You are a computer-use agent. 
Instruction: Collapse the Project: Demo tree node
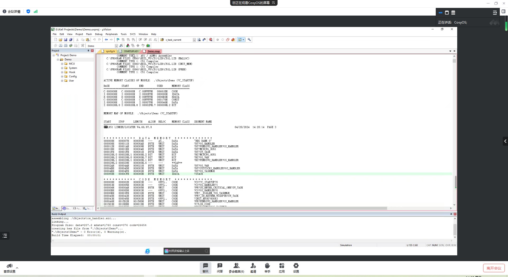pyautogui.click(x=54, y=55)
